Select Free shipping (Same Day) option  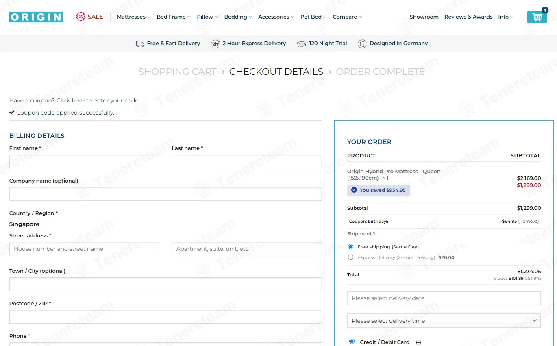click(x=351, y=247)
